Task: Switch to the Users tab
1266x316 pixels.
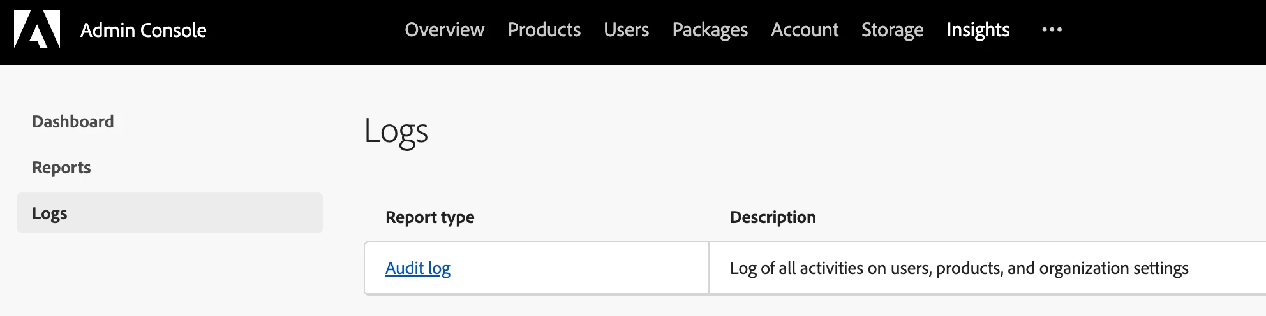Action: [x=627, y=29]
